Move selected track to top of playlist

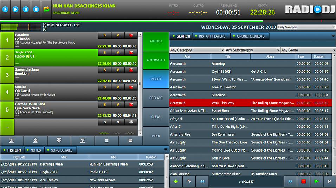[12, 141]
